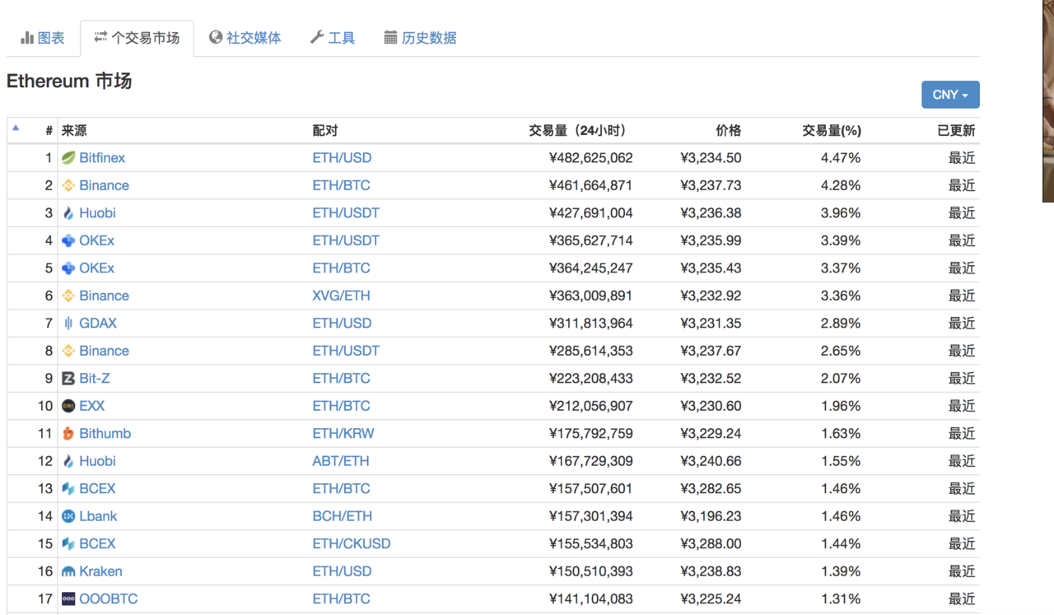
Task: Open the GDAX exchange link
Action: coord(98,324)
